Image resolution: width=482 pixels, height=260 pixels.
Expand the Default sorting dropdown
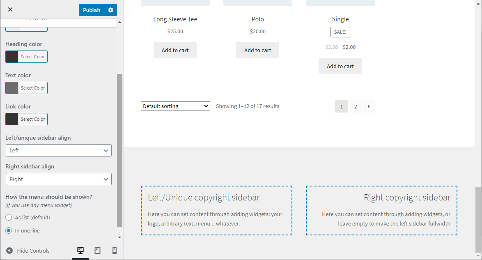(x=175, y=106)
